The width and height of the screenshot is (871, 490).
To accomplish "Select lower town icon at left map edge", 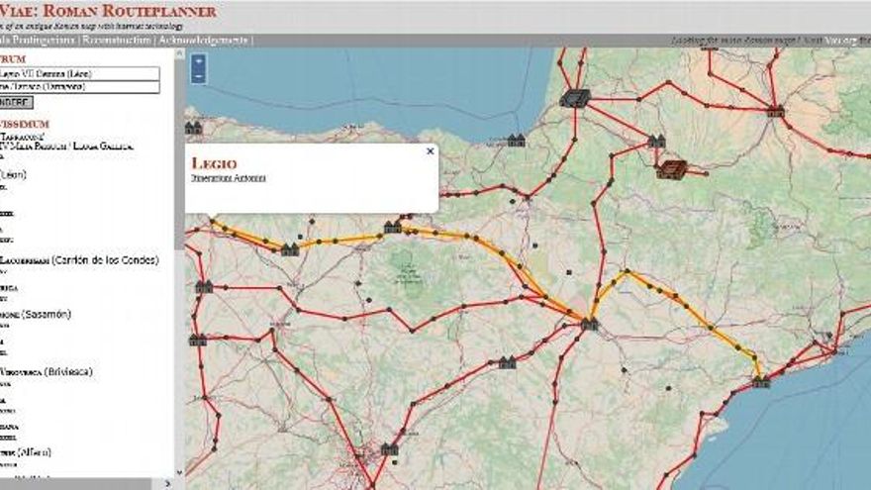I will (197, 340).
